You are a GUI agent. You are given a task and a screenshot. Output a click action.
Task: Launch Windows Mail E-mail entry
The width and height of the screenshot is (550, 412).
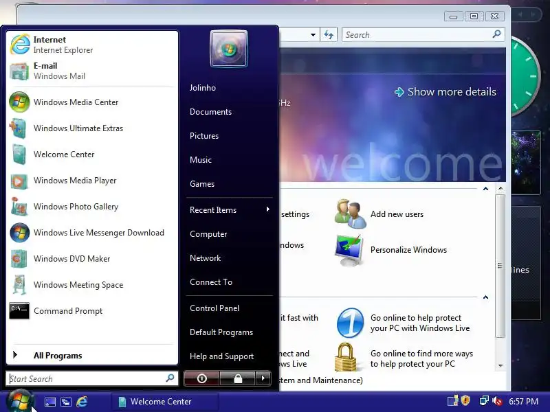point(92,71)
